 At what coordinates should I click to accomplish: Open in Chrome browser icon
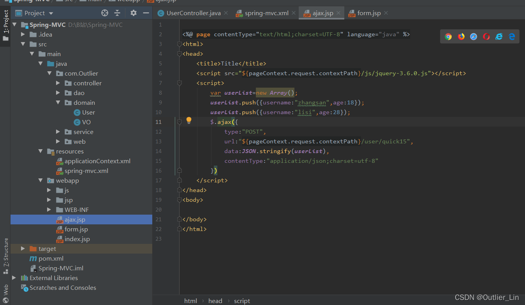[448, 37]
